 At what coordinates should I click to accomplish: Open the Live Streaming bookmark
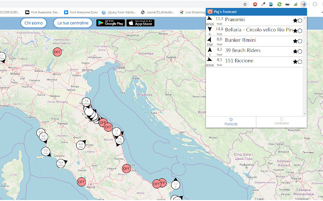click(x=193, y=12)
